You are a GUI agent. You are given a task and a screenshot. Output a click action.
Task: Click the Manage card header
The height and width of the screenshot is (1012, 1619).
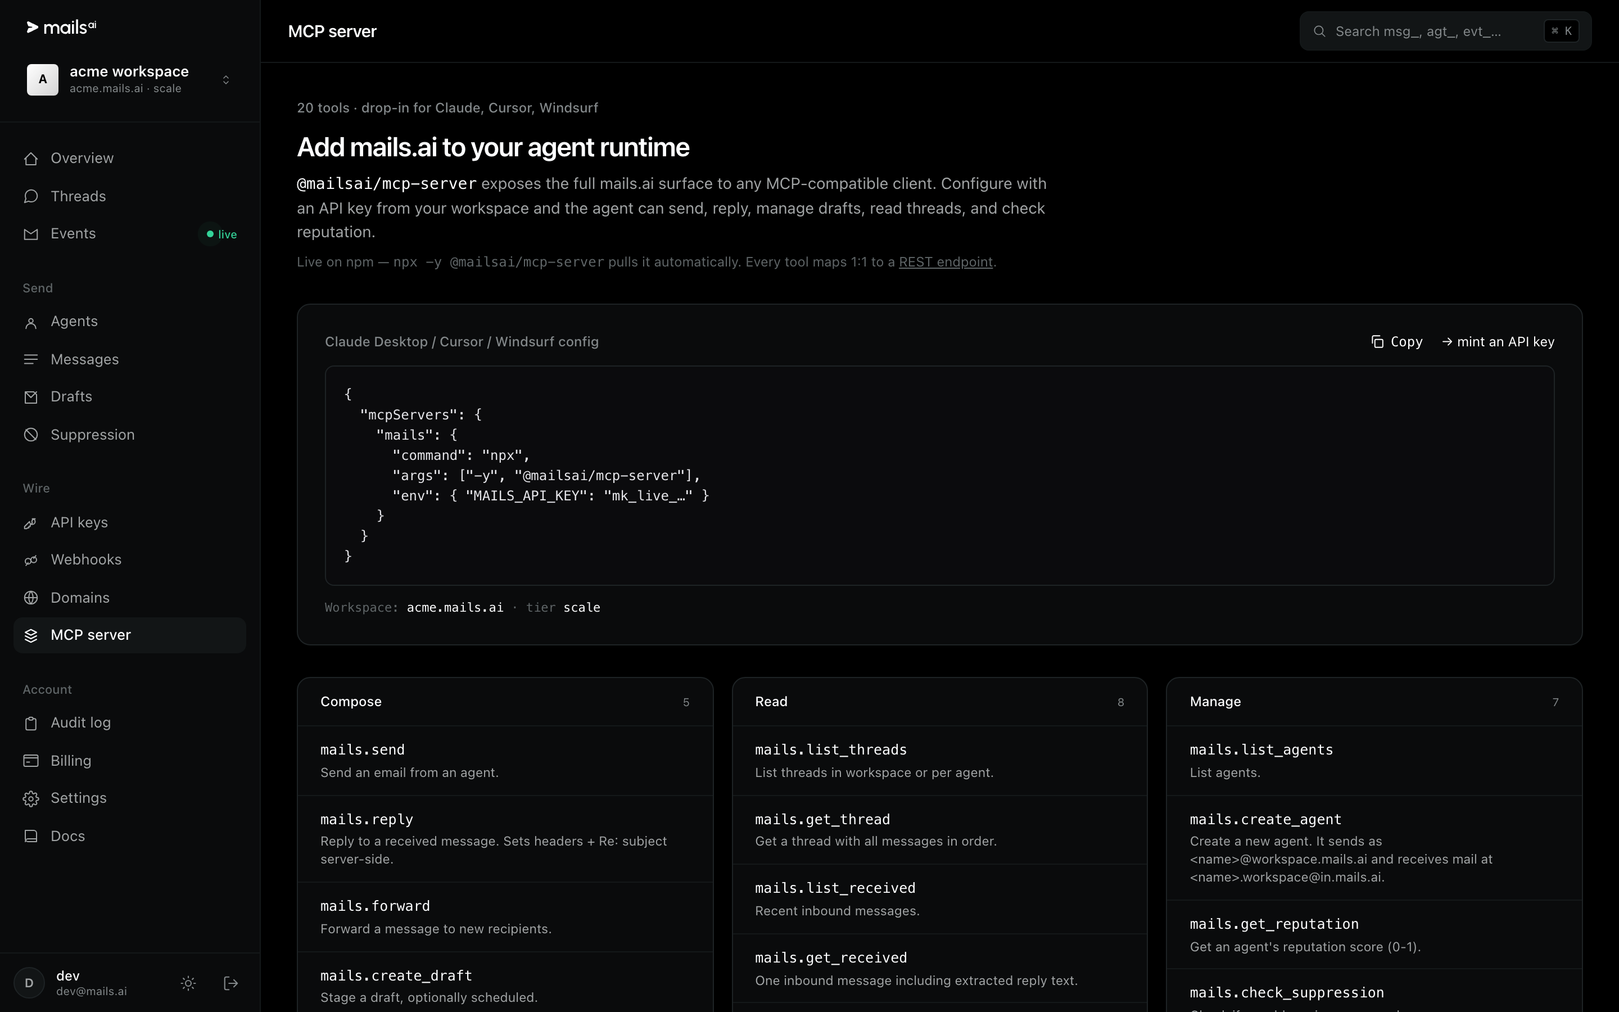[1374, 702]
